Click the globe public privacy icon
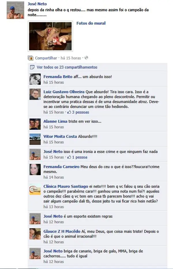This screenshot has height=269, width=173. [86, 58]
